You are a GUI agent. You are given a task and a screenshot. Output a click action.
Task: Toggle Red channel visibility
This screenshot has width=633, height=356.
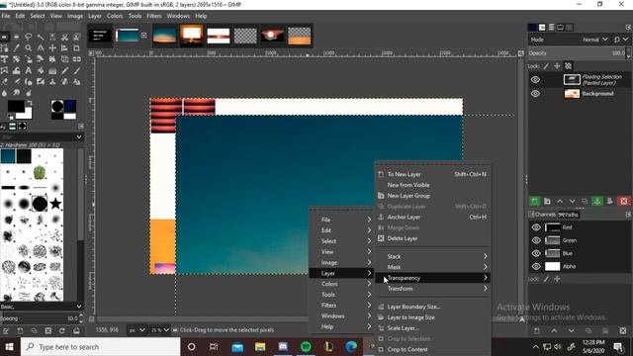click(x=536, y=227)
